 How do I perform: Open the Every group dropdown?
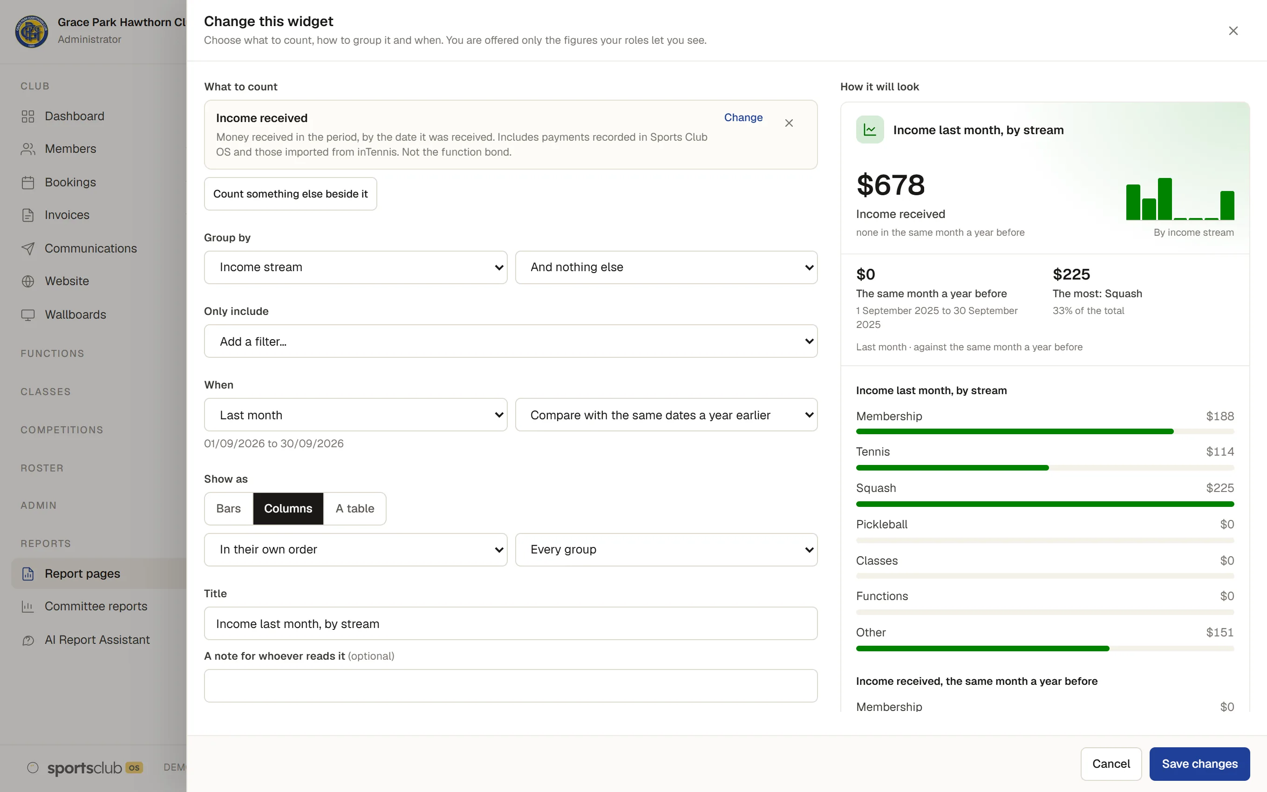tap(666, 549)
